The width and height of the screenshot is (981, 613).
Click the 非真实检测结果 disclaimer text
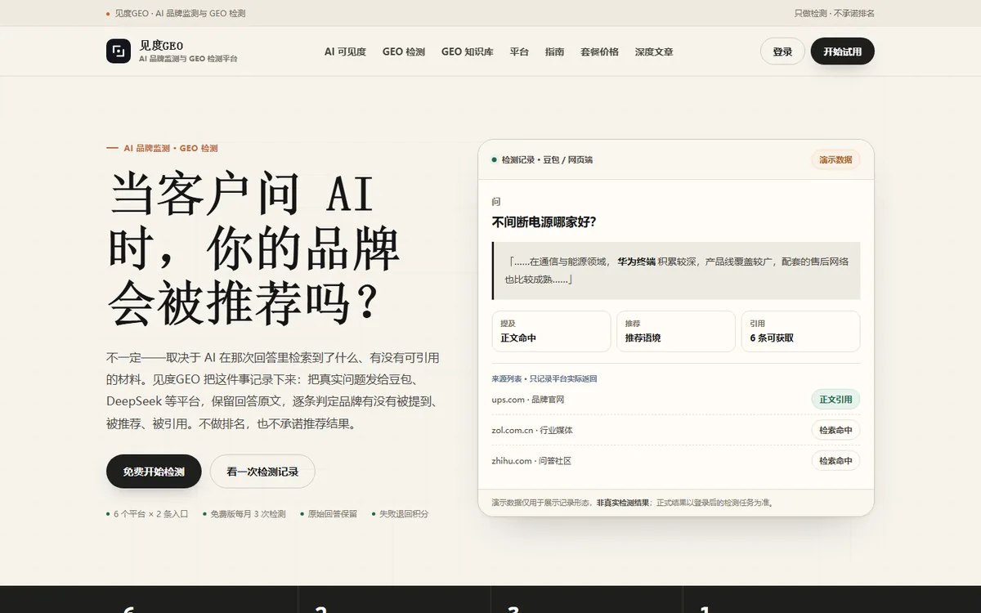coord(624,503)
